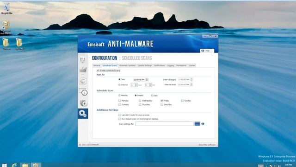Click the Run At time value field
Image resolution: width=296 pixels, height=167 pixels.
(139, 80)
